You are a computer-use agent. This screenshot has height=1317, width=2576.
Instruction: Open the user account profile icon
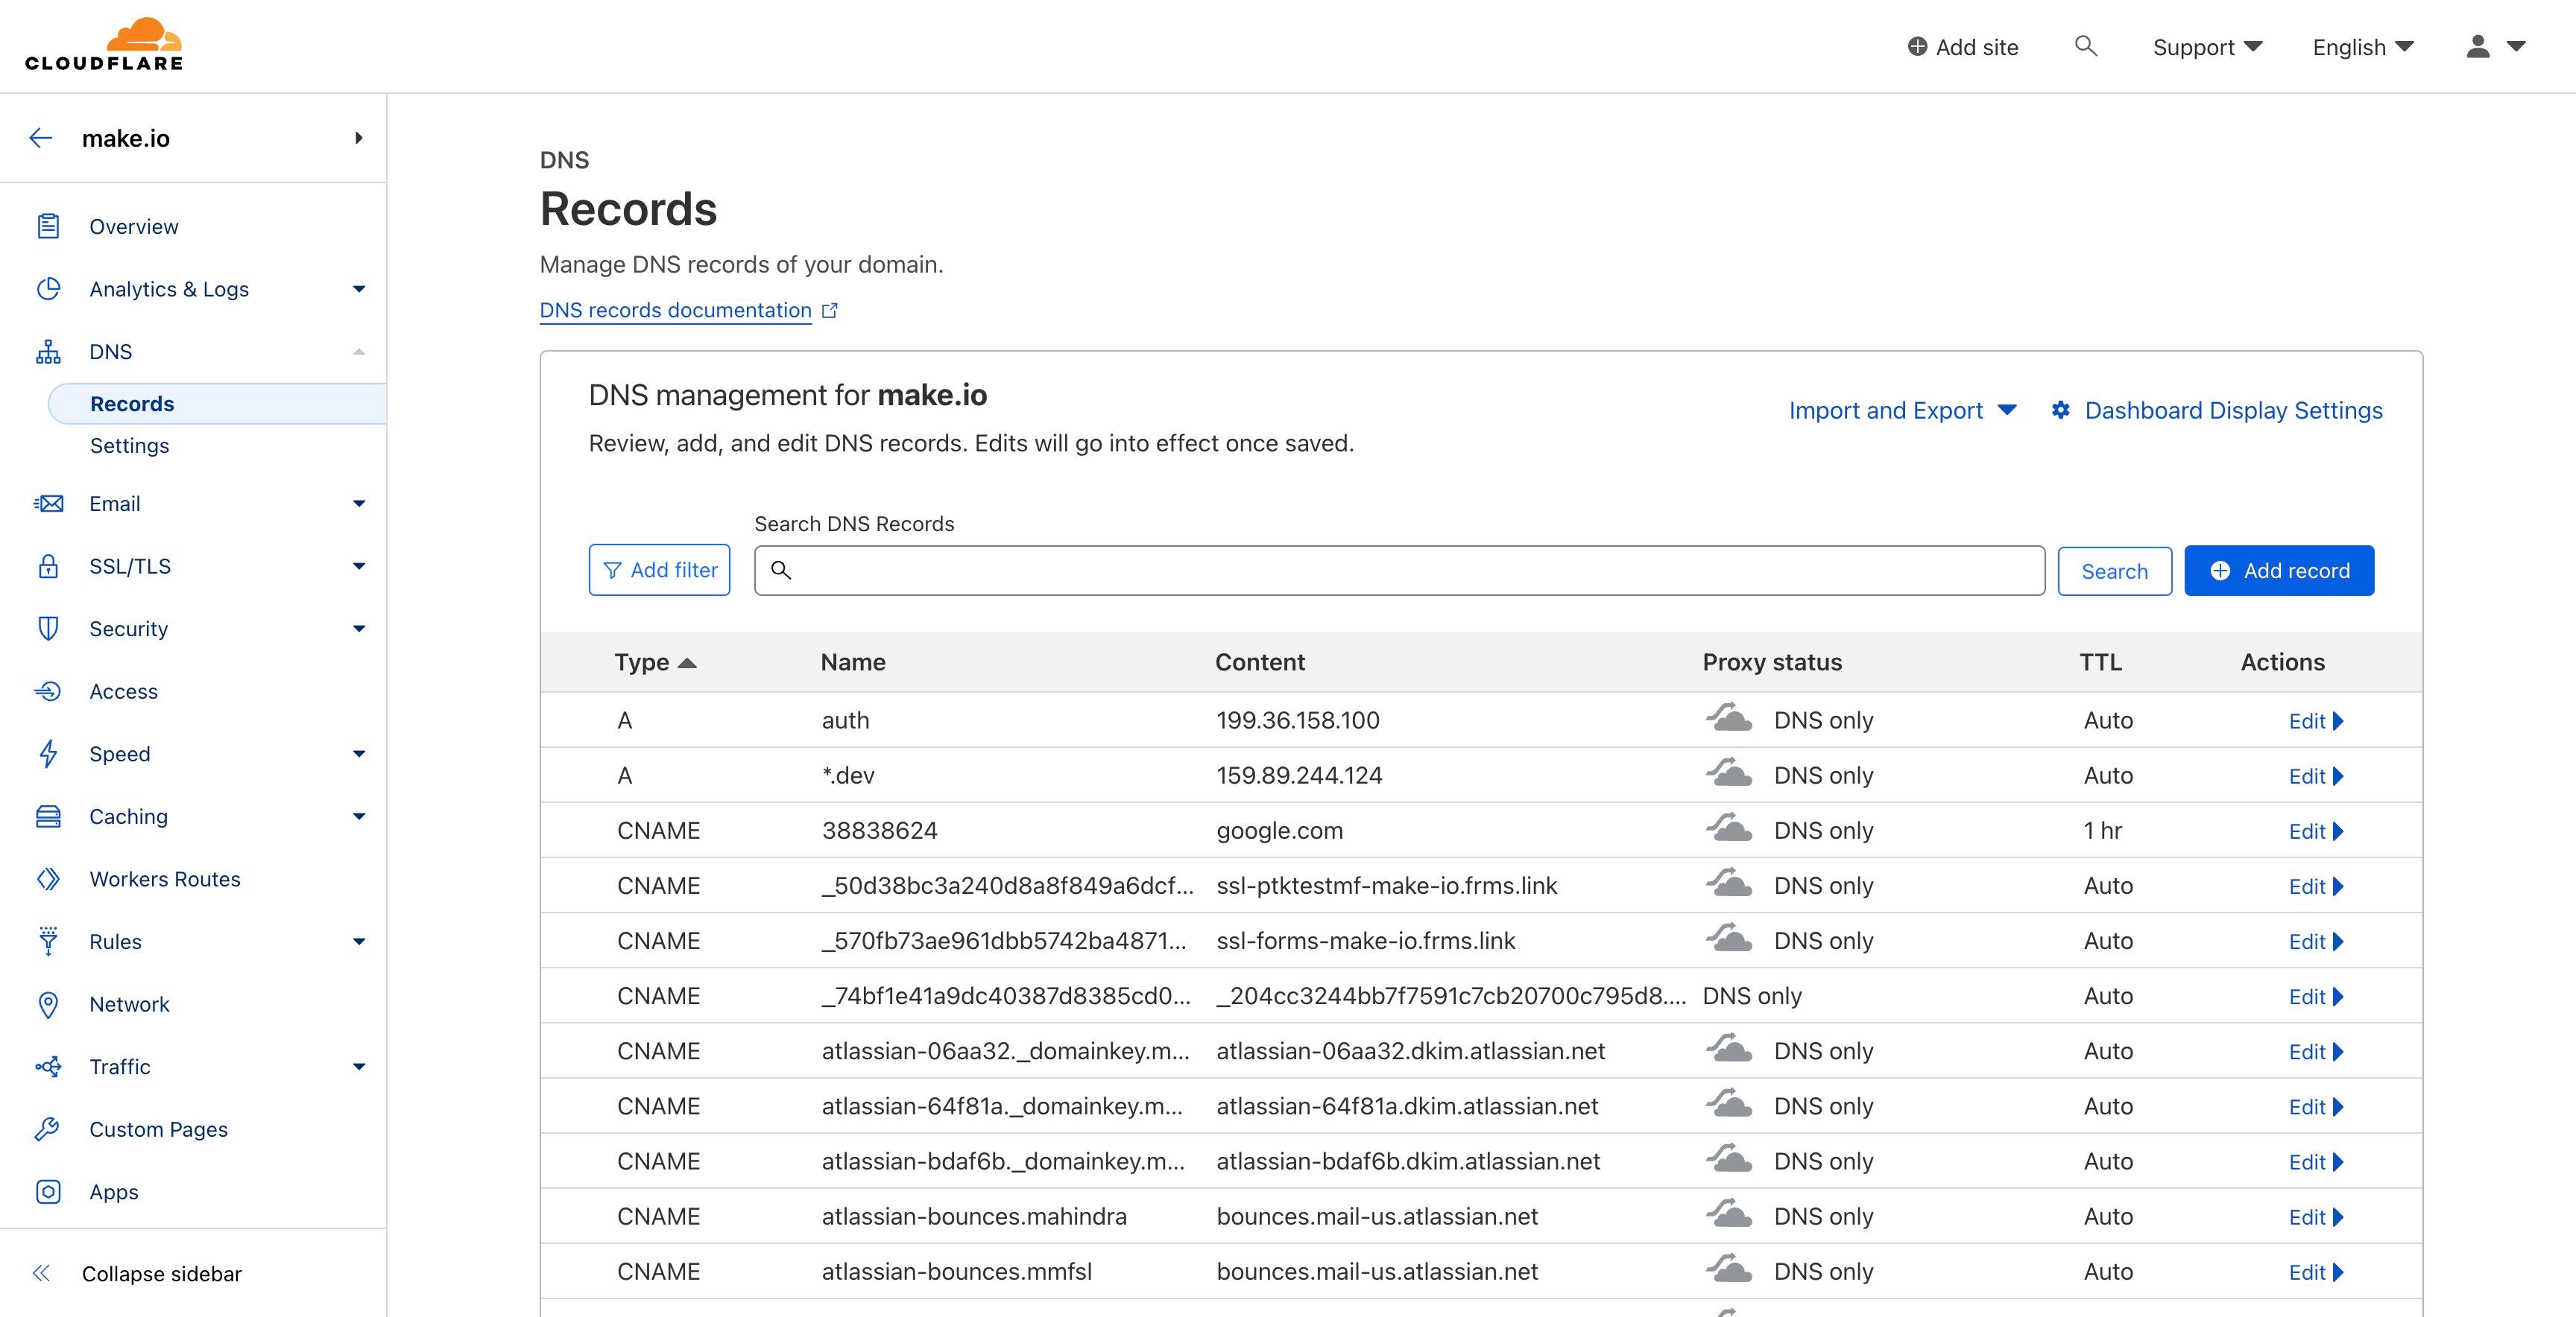(2477, 46)
